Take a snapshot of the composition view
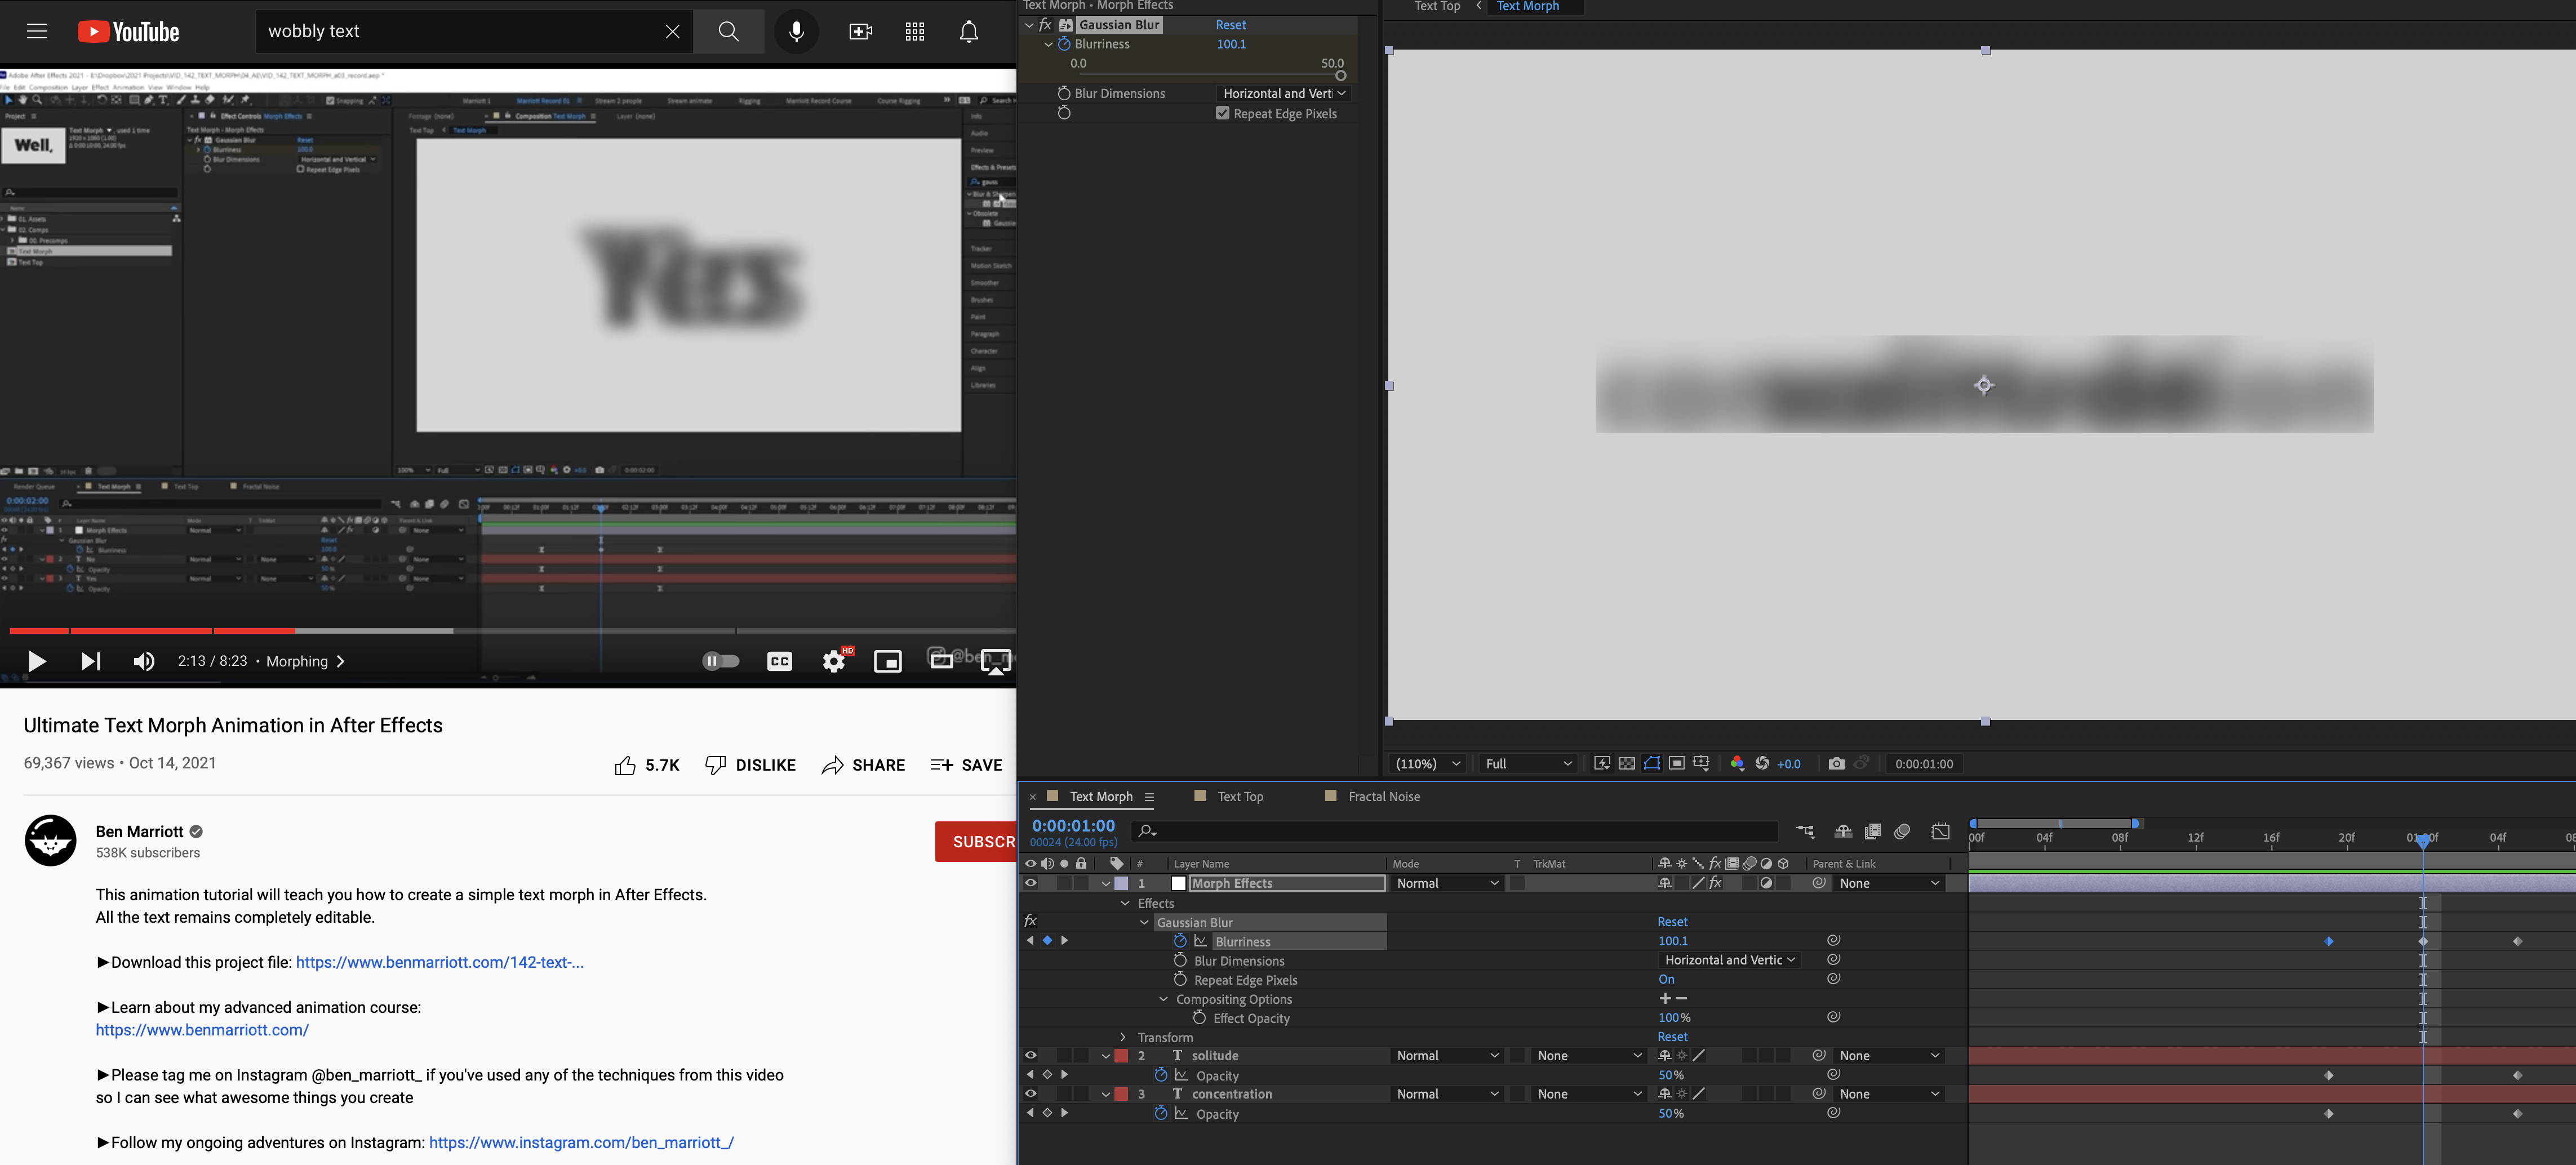 pyautogui.click(x=1837, y=763)
